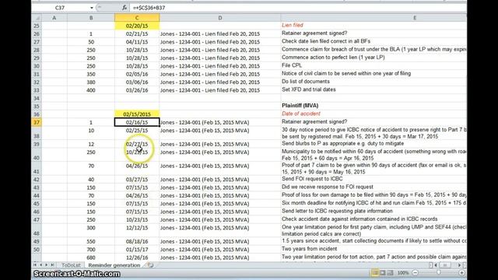This screenshot has width=498, height=280.
Task: Click cell with value 550 in column B
Action: coord(91,242)
